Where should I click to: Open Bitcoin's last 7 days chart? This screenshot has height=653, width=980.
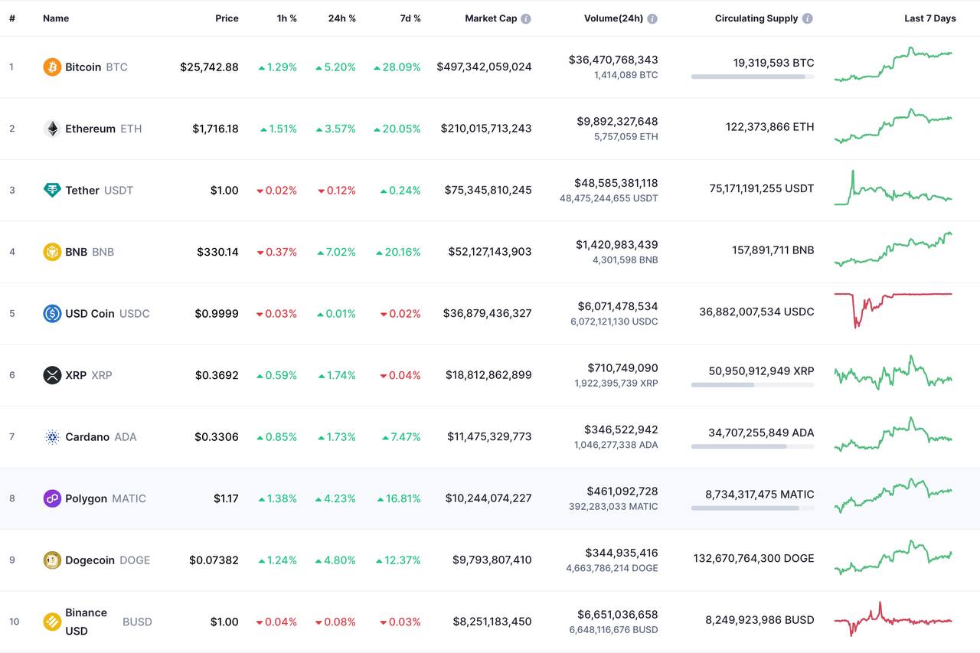pyautogui.click(x=893, y=64)
